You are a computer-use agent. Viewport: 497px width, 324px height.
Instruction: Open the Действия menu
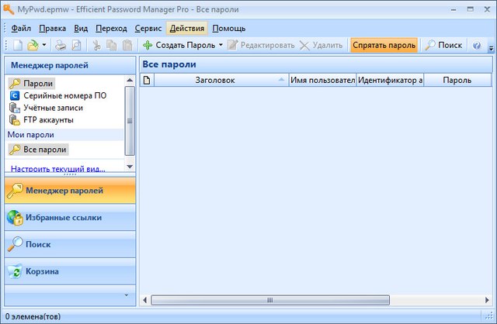click(186, 28)
